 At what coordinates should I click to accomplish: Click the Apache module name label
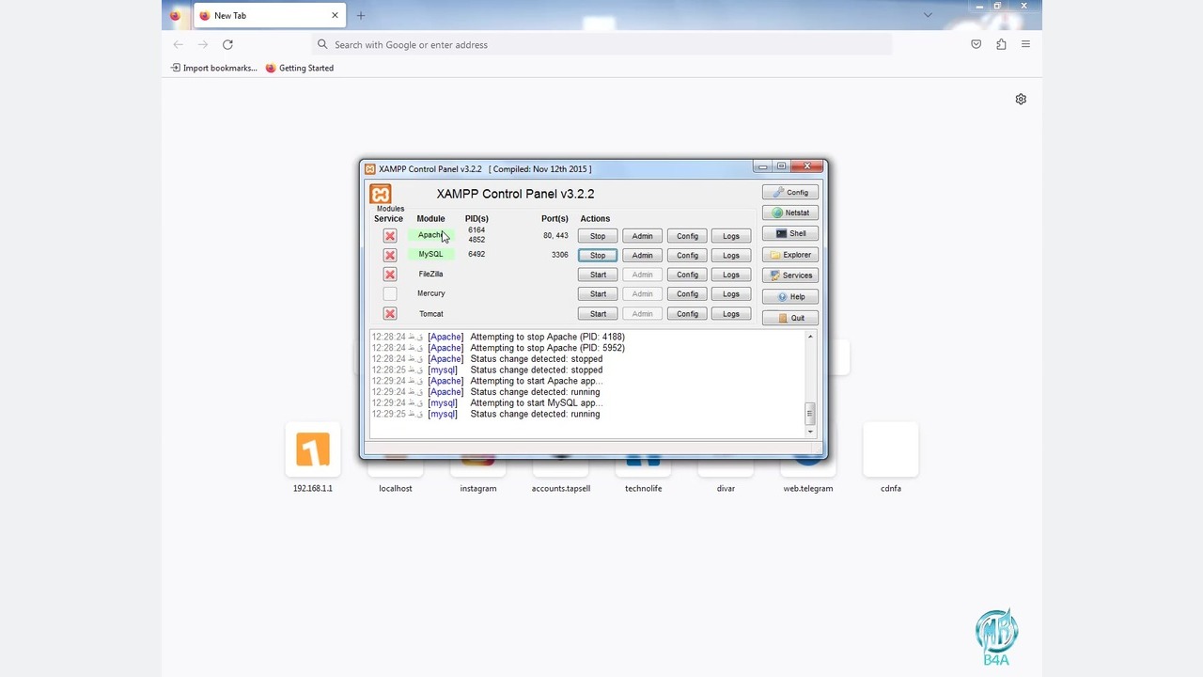point(430,235)
